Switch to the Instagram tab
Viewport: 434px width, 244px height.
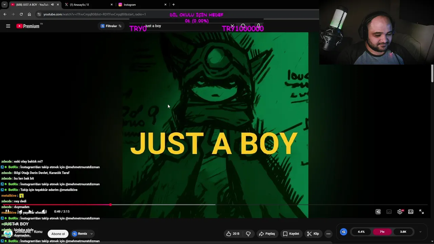point(142,5)
